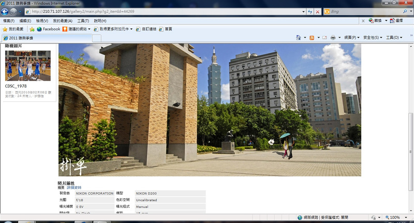Open the 我的最愛(A) menu
Viewport: 414px width, 223px height.
coord(63,21)
